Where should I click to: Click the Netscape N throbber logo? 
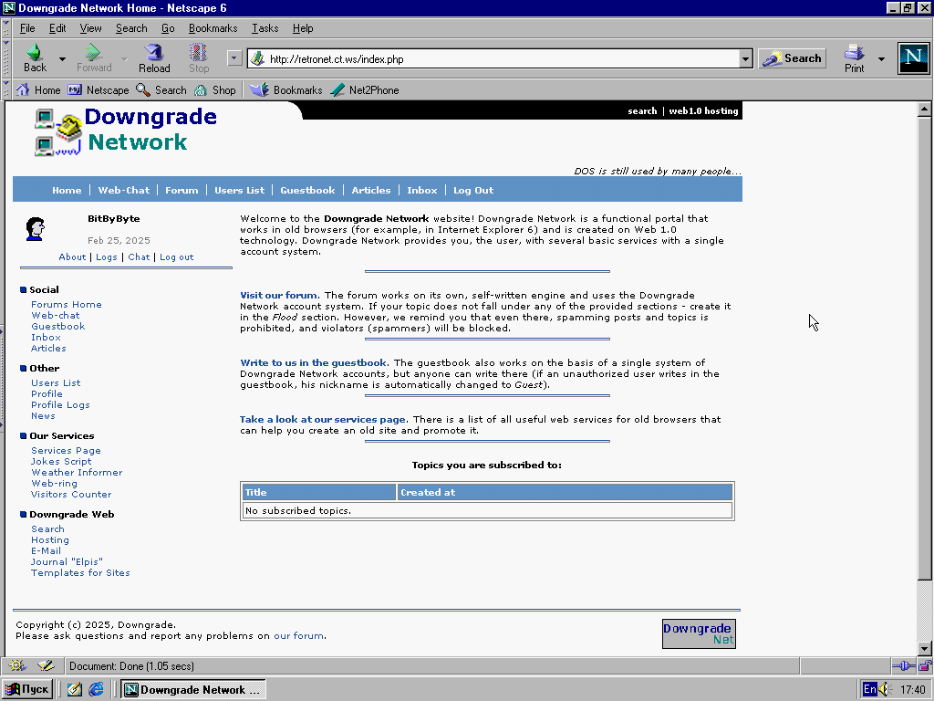coord(913,58)
